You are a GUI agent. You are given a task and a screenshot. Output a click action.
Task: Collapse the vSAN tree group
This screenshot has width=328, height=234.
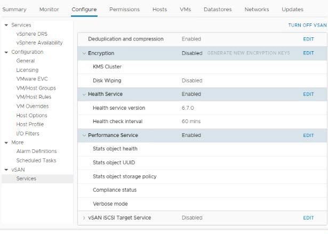(6, 170)
